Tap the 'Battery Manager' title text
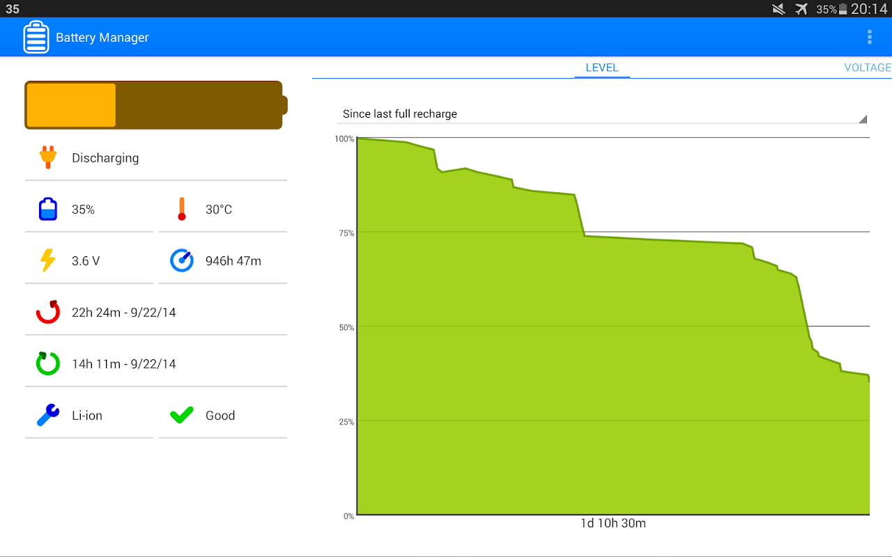This screenshot has height=557, width=892. (x=102, y=38)
